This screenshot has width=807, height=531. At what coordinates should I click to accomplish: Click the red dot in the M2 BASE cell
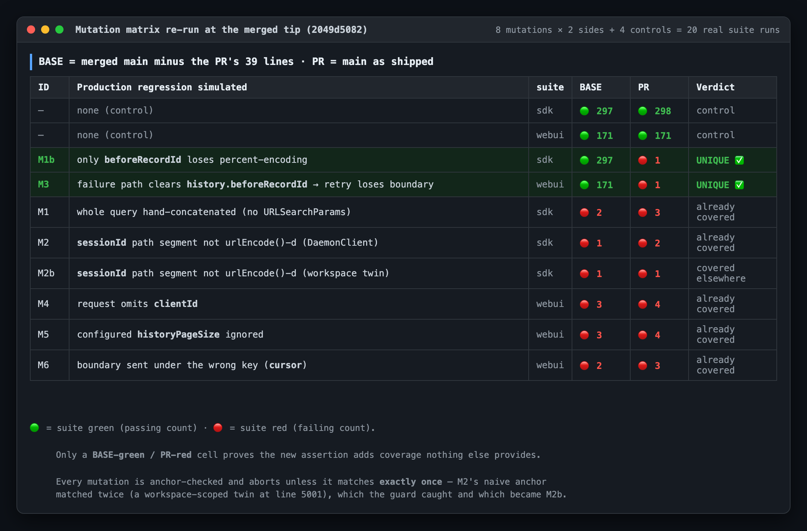coord(584,243)
